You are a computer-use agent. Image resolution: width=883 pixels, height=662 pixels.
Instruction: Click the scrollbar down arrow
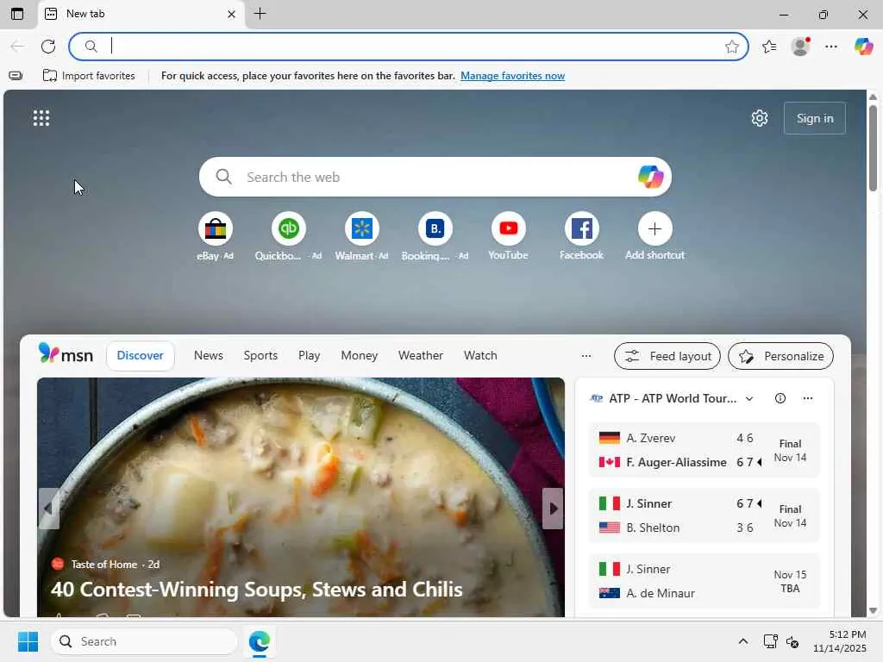873,610
